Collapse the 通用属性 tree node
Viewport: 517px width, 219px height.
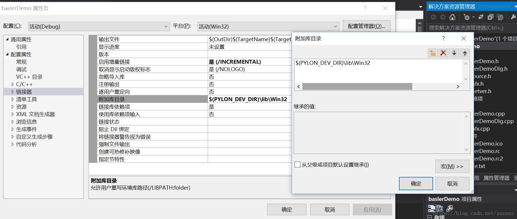(7, 39)
